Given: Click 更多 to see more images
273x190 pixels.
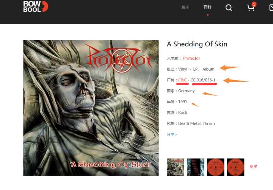Looking at the screenshot, I should tap(253, 166).
